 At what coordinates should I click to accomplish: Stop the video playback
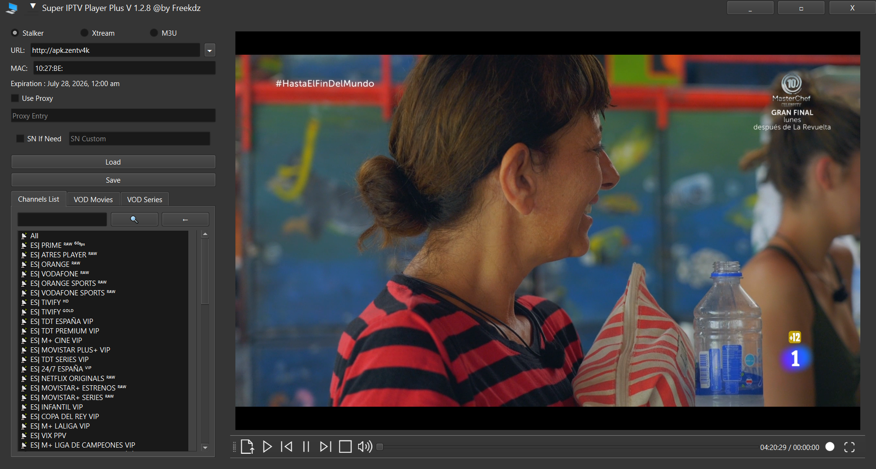pyautogui.click(x=345, y=447)
